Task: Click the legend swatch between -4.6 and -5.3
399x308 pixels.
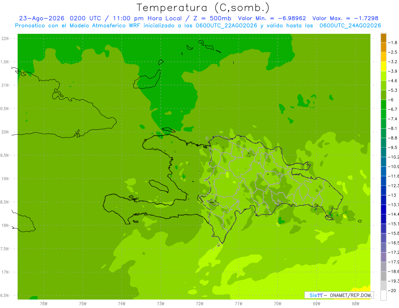Action: [x=383, y=85]
